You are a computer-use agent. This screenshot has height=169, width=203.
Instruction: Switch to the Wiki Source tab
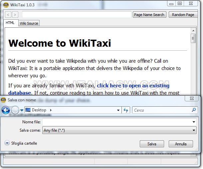point(29,23)
